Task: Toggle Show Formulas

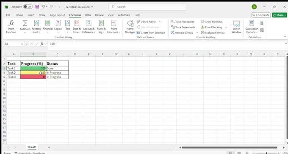Action: click(212, 22)
